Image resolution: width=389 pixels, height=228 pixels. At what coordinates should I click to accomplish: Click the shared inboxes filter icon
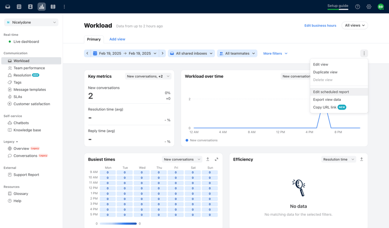tap(172, 53)
